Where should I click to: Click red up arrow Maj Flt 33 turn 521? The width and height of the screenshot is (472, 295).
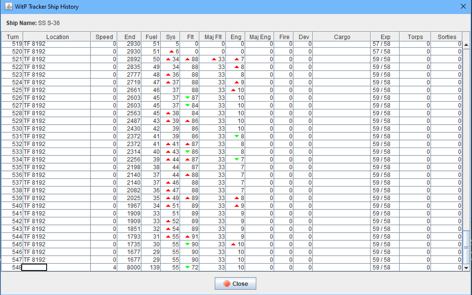[214, 59]
